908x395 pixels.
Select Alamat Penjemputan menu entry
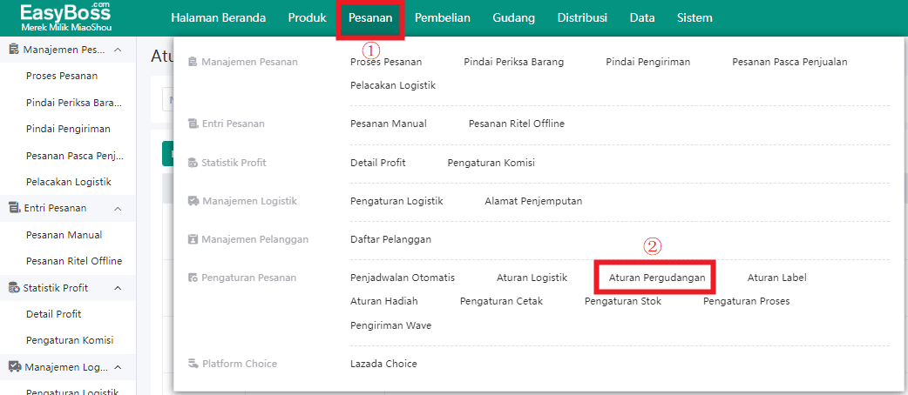pyautogui.click(x=532, y=201)
